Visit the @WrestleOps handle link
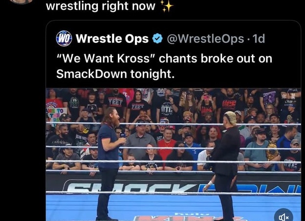The height and width of the screenshot is (221, 305). [x=206, y=39]
